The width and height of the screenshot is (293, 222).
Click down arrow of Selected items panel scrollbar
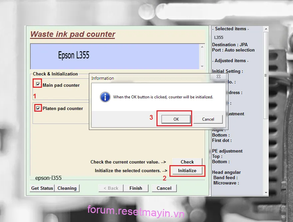click(x=266, y=193)
